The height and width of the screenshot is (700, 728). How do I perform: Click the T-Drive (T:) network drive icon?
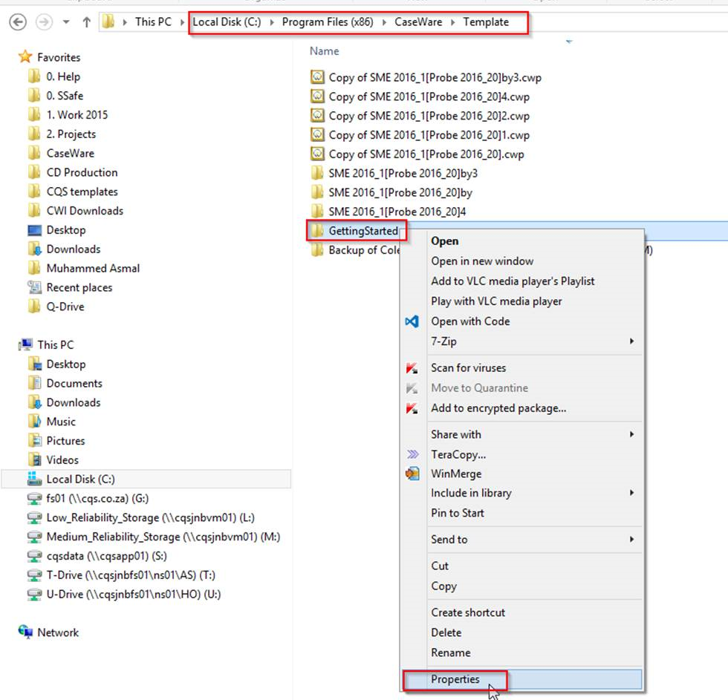[34, 575]
